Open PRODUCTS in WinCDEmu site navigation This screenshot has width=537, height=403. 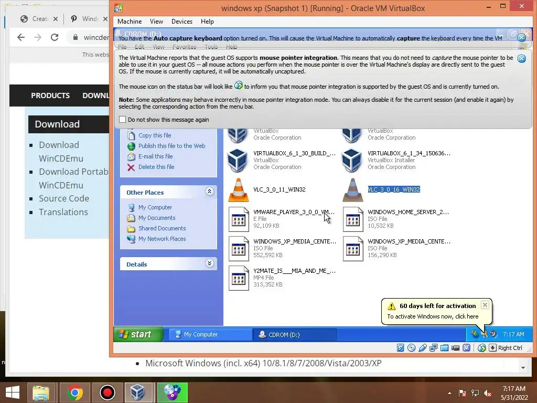pos(50,96)
